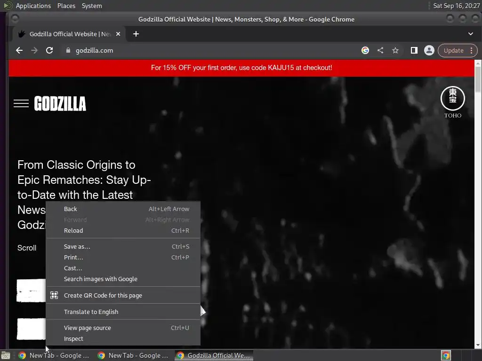Viewport: 482px width, 361px height.
Task: Click the browser forward arrow button
Action: (x=34, y=50)
